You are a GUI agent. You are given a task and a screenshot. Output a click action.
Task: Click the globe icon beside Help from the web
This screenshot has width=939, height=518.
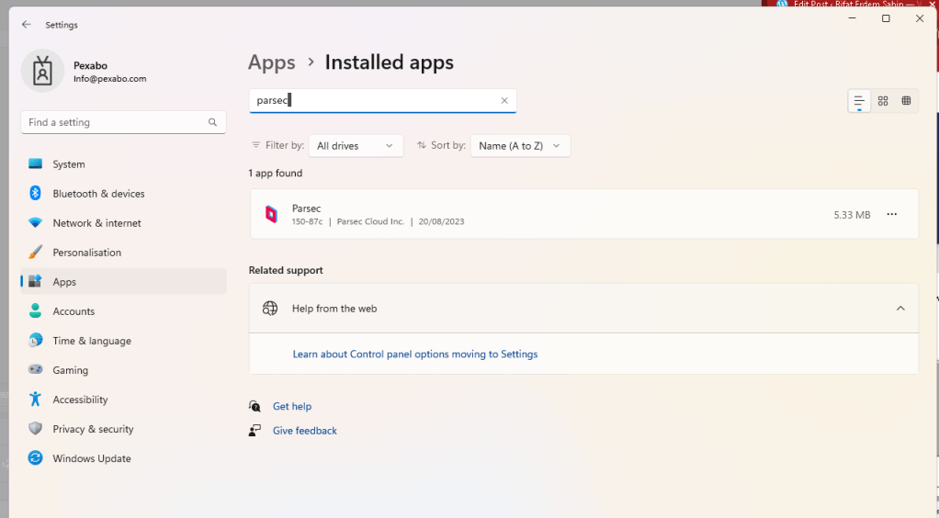click(x=270, y=309)
